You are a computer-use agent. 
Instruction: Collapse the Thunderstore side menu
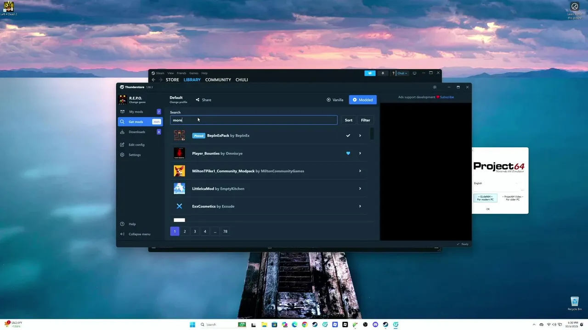click(139, 234)
